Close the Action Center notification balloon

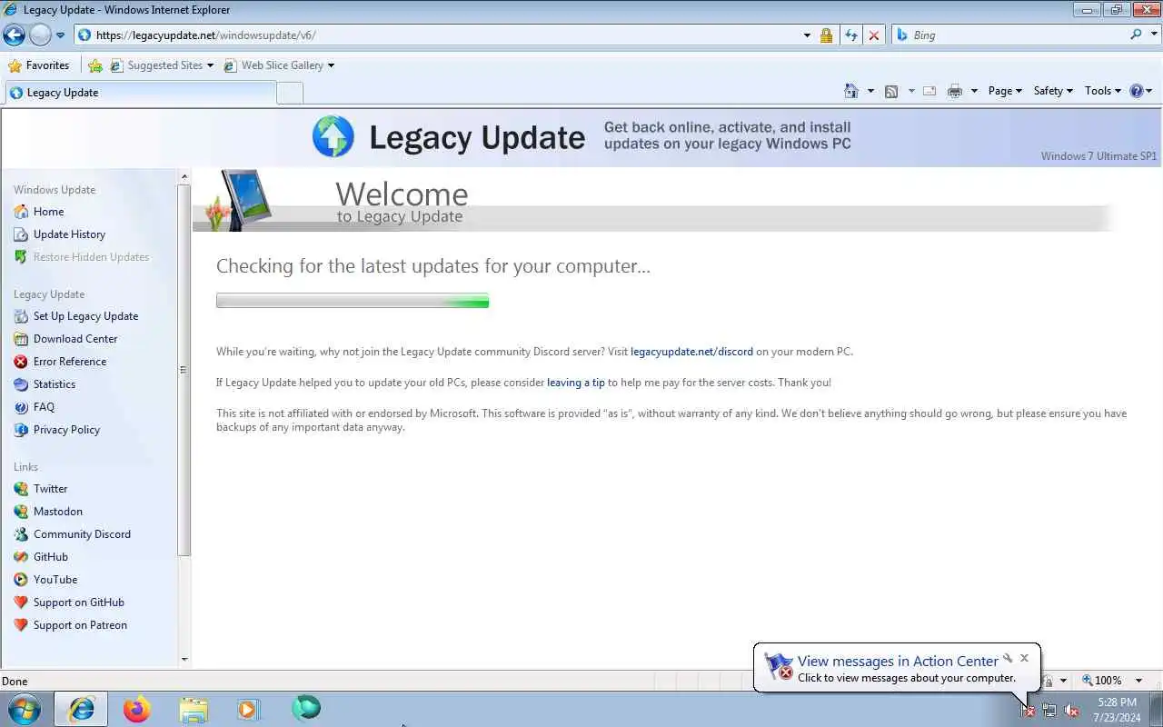click(x=1024, y=658)
